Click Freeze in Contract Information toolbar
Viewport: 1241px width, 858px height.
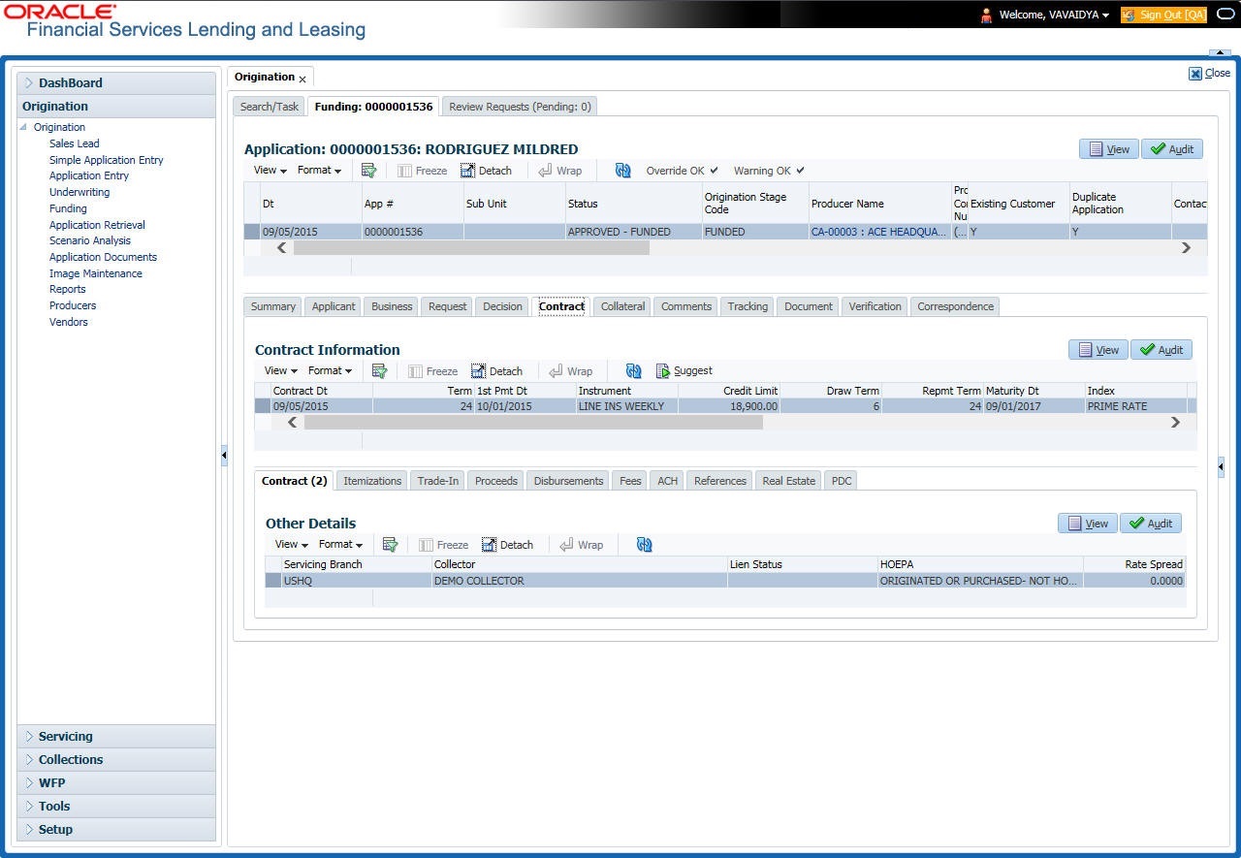433,371
